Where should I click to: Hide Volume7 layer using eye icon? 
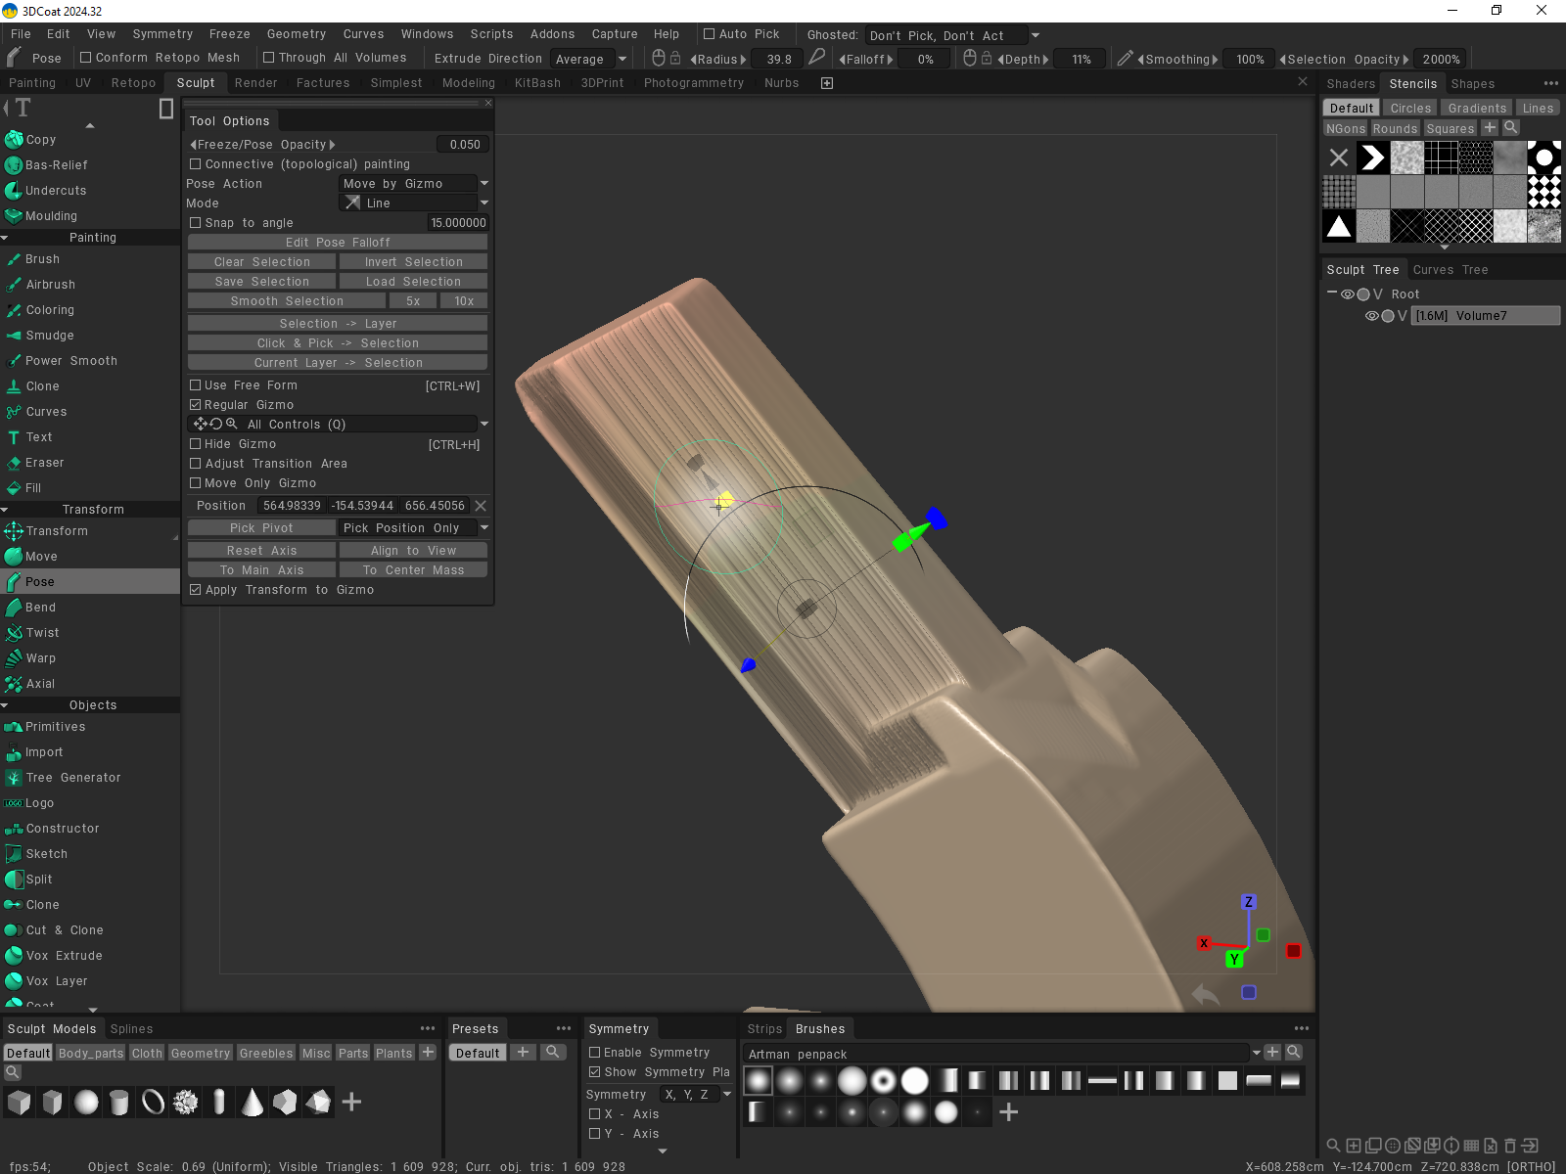(x=1371, y=316)
